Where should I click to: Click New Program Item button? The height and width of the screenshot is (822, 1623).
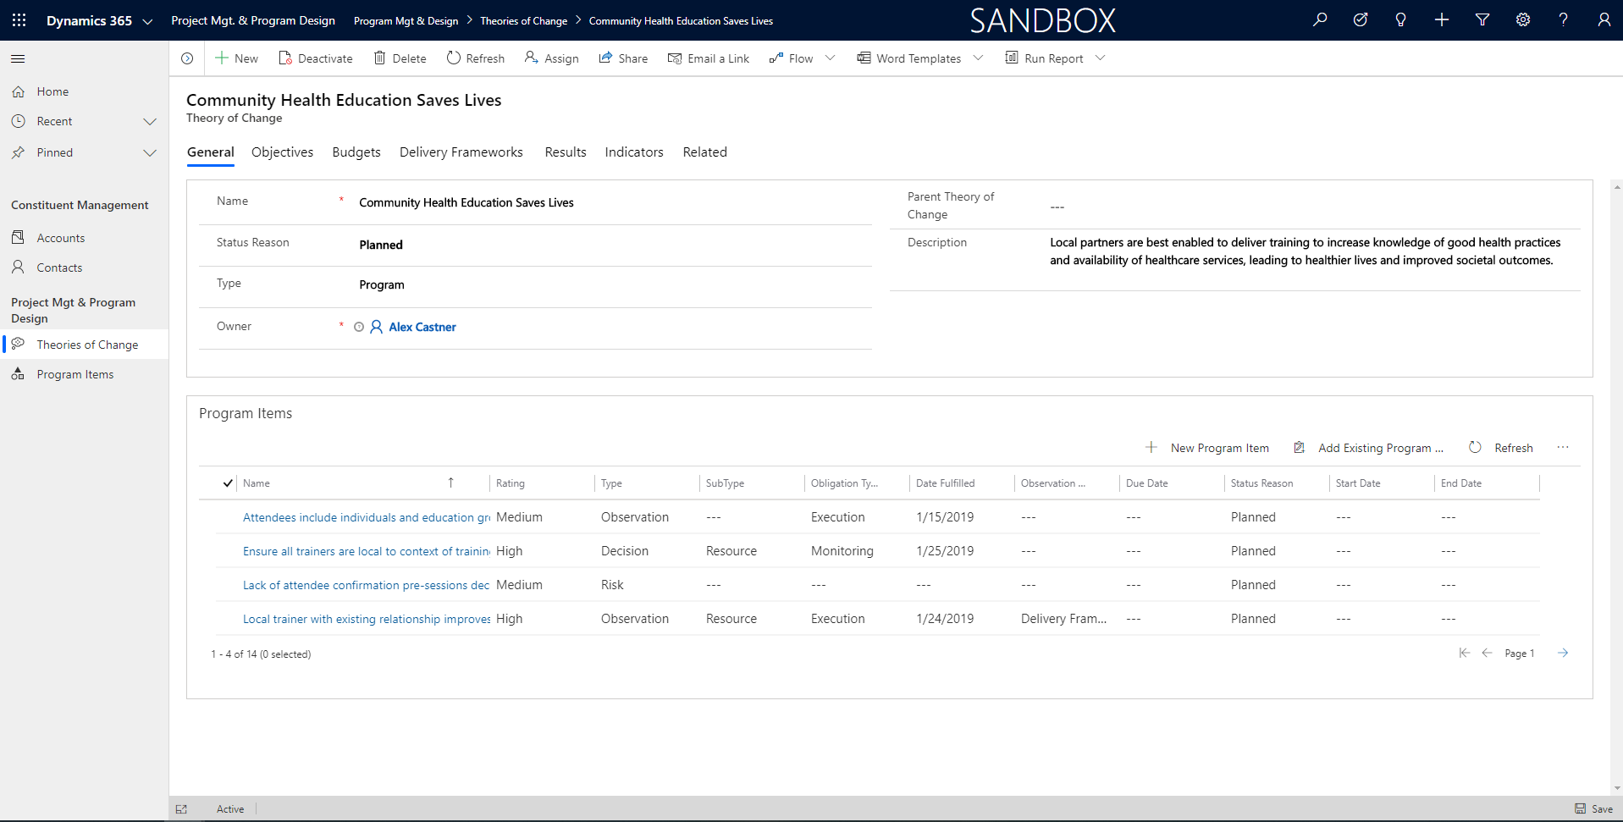[1208, 448]
